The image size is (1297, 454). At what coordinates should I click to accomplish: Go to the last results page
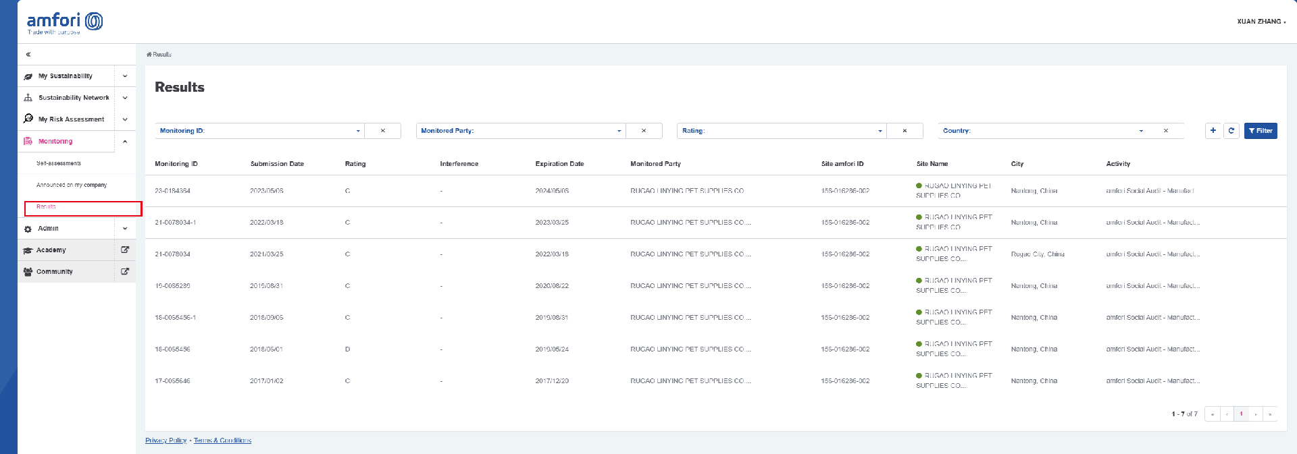pyautogui.click(x=1270, y=414)
